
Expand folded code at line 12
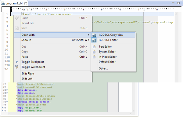click(9, 57)
